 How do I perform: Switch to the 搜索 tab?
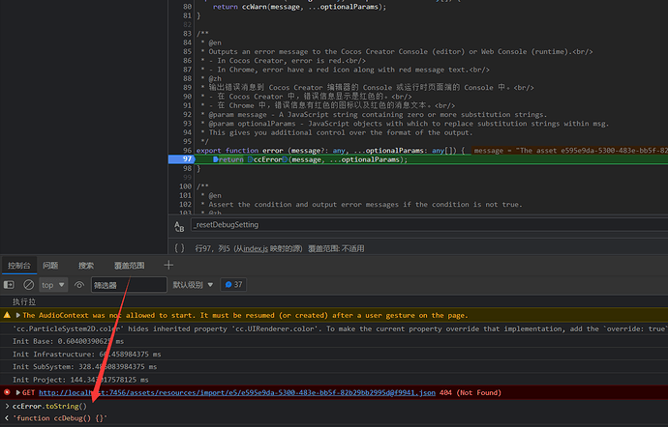85,266
